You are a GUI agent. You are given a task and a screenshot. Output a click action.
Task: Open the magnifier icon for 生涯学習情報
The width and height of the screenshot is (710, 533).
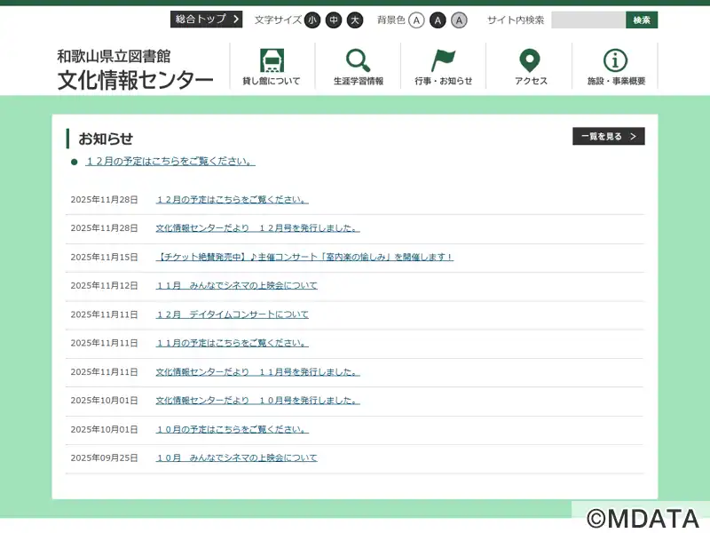point(358,60)
